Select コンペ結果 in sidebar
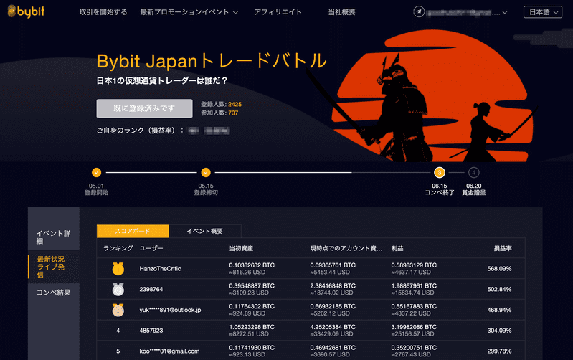Image resolution: width=573 pixels, height=360 pixels. [53, 293]
